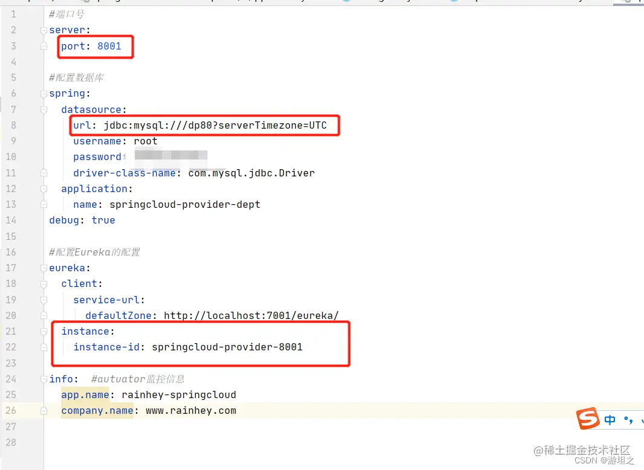This screenshot has height=470, width=644.
Task: Click the 'app.name' key
Action: [85, 395]
